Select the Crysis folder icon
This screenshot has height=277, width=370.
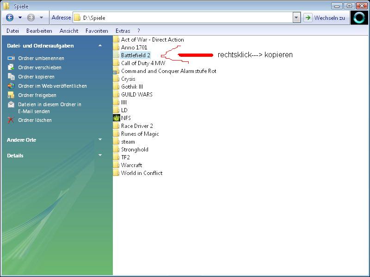pos(116,78)
